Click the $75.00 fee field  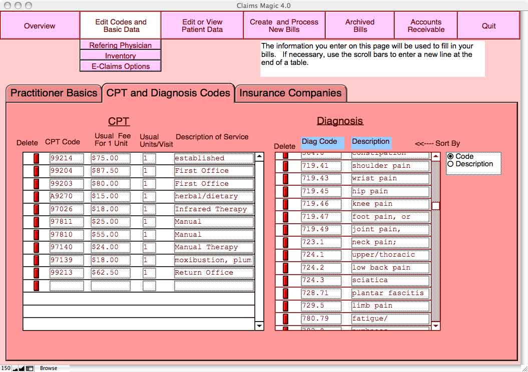111,158
